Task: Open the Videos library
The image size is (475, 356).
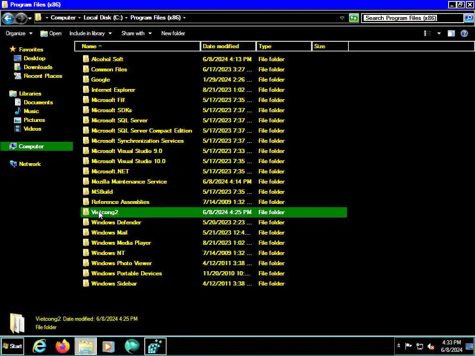Action: tap(32, 129)
